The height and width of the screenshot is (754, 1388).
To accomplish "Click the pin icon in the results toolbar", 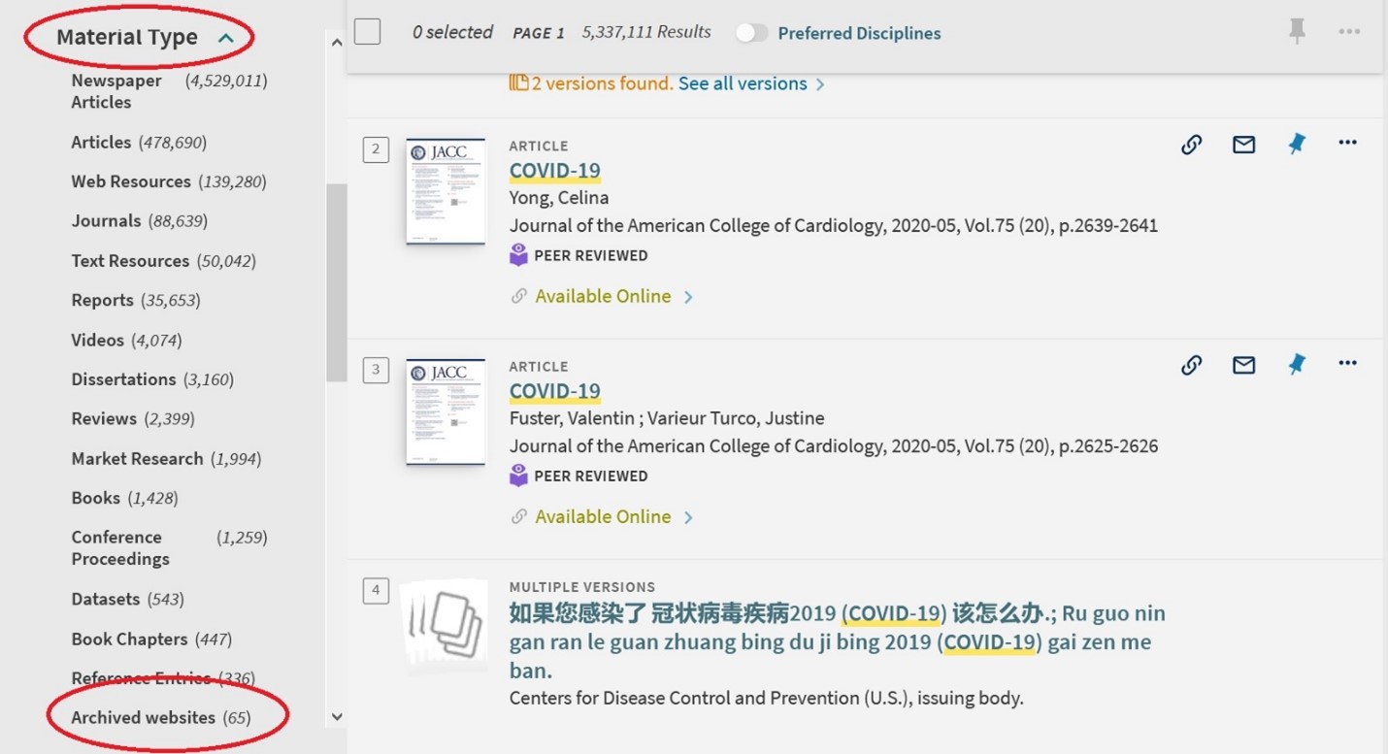I will [1299, 29].
